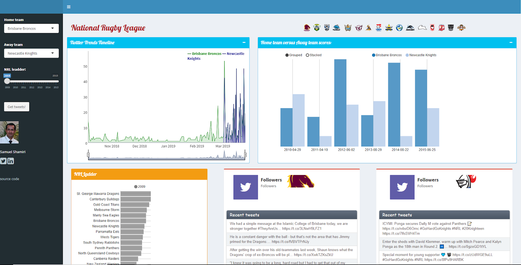Click the Manly Sea Eagles logo in header
Screen dimensions: 521x265
(359, 28)
